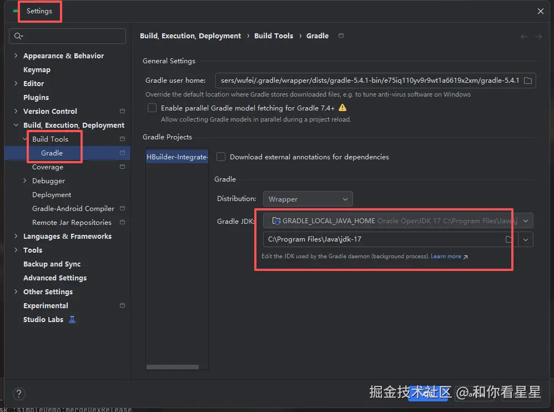Expand Appearance & Behavior section

pyautogui.click(x=16, y=56)
